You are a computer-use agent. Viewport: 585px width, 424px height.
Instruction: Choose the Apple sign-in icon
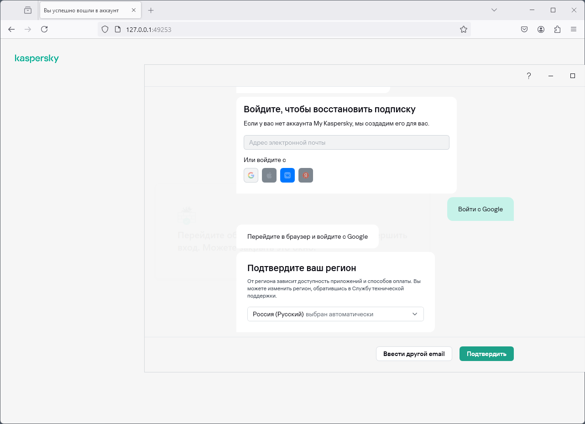pyautogui.click(x=269, y=175)
